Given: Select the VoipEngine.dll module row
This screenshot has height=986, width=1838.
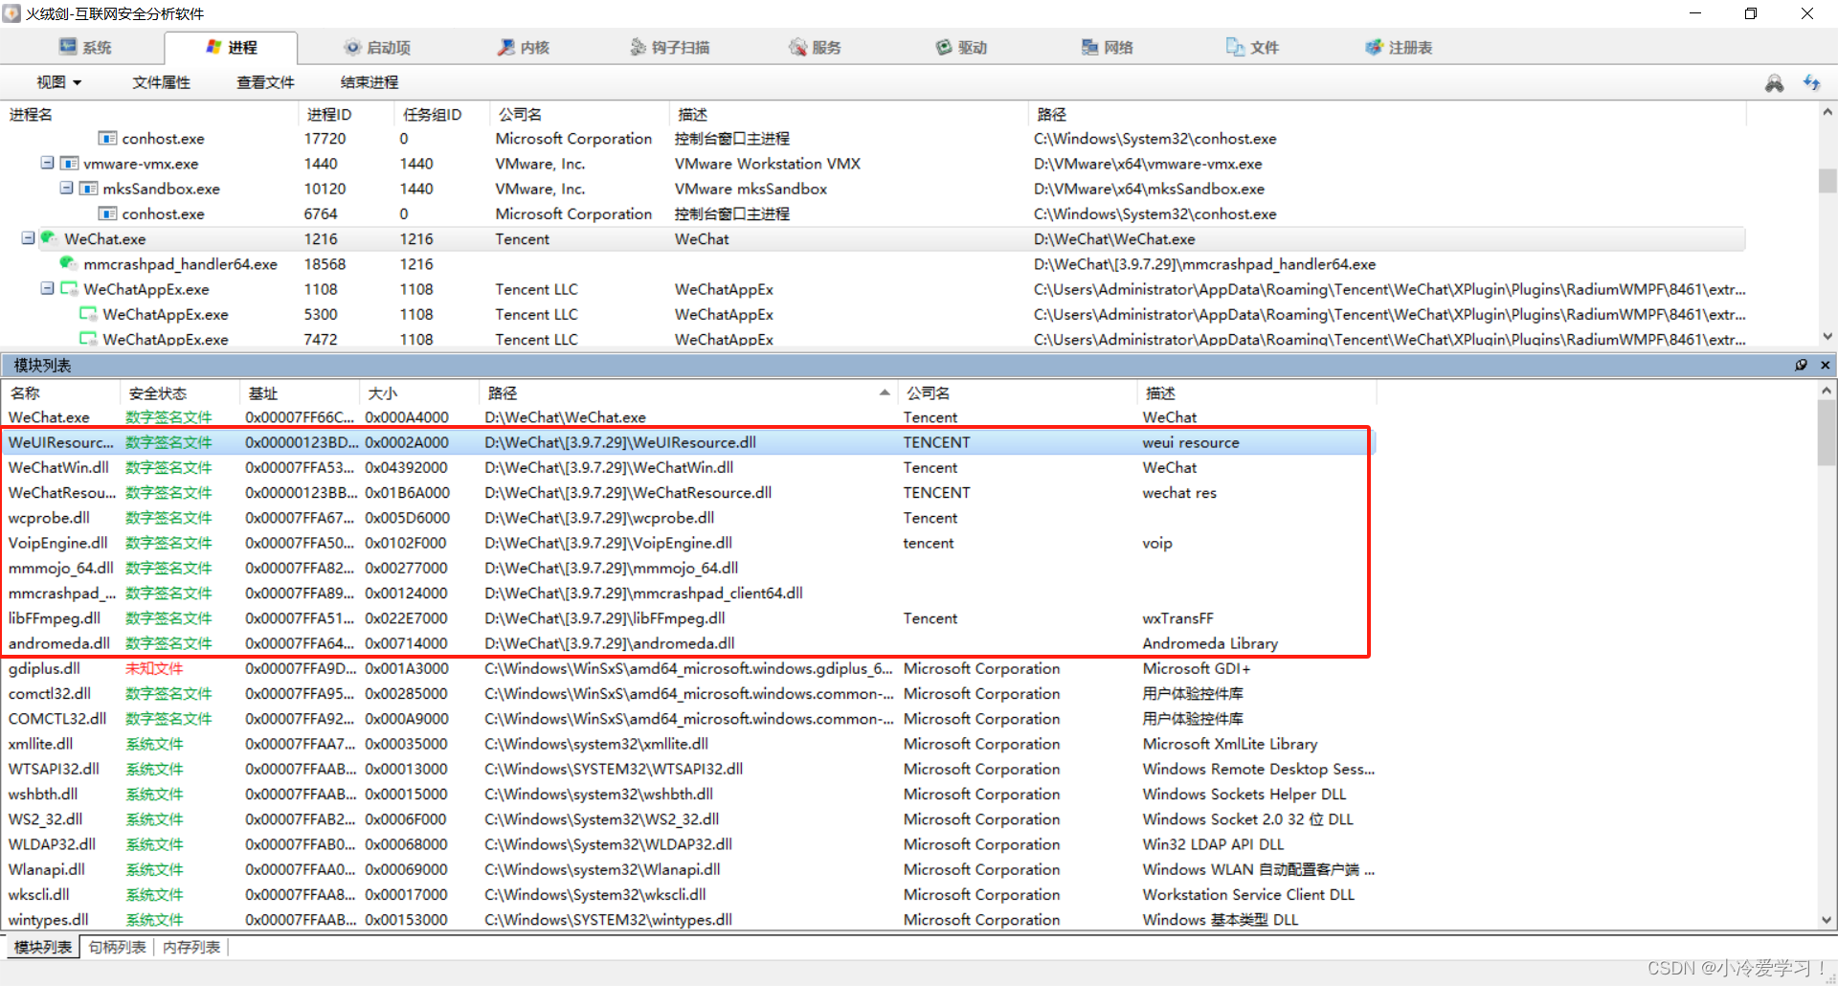Looking at the screenshot, I should (x=688, y=543).
